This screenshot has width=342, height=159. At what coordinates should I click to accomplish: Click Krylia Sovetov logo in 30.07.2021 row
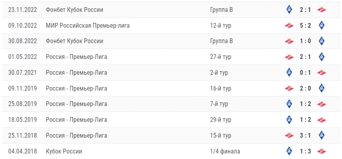point(289,72)
